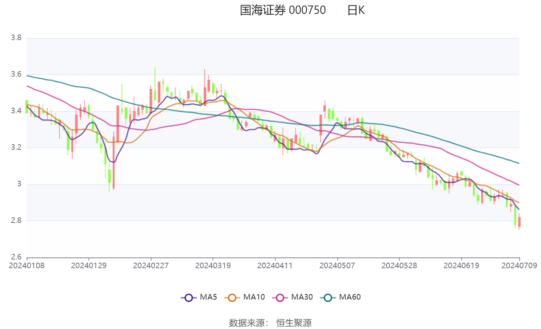This screenshot has height=329, width=541.
Task: Click the 3.4 price axis label
Action: click(16, 111)
